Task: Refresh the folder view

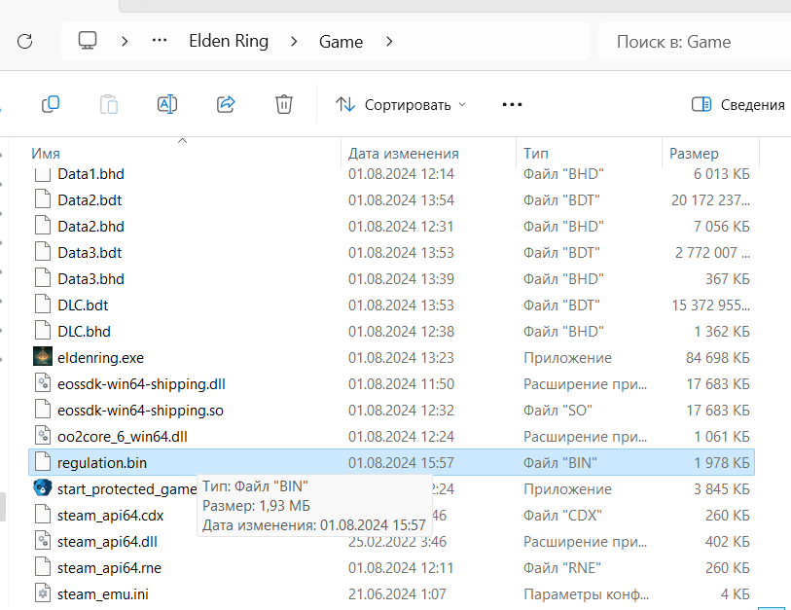Action: (x=24, y=42)
